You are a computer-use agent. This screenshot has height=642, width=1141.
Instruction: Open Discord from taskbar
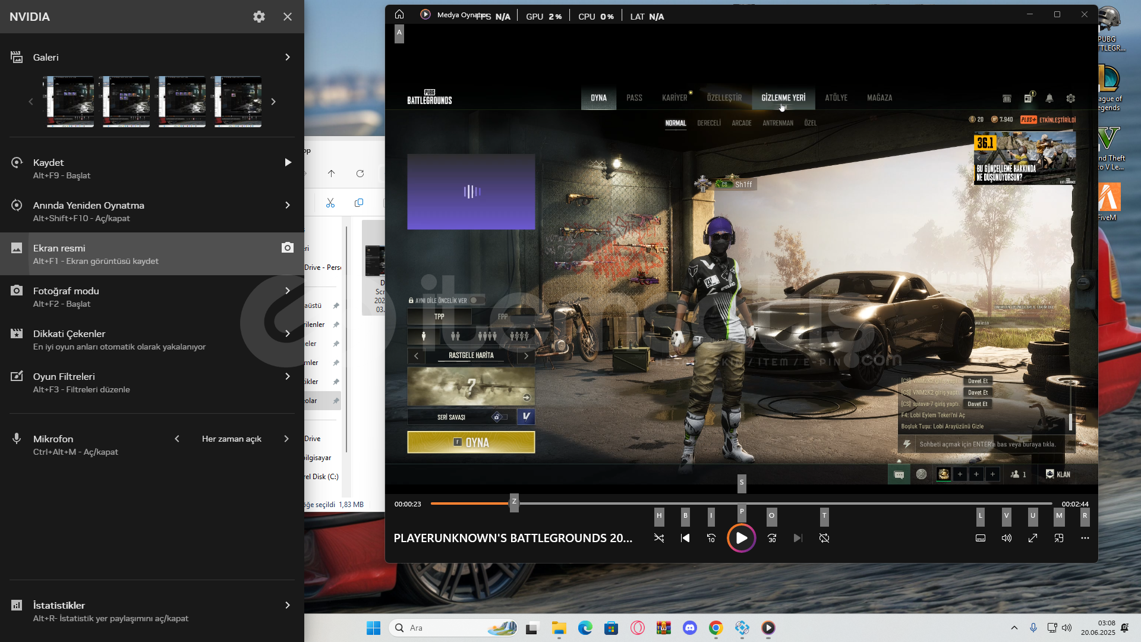[x=690, y=628]
